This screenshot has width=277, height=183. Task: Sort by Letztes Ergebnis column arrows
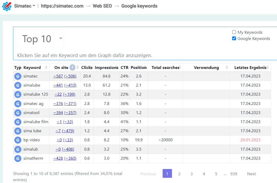268,67
